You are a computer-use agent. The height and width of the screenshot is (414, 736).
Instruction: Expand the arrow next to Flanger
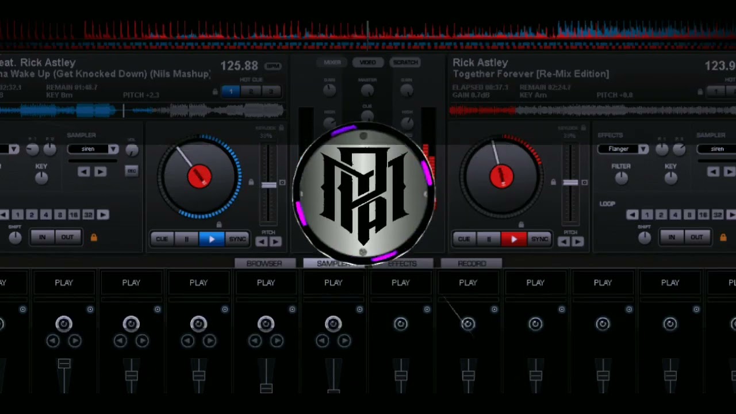coord(643,149)
